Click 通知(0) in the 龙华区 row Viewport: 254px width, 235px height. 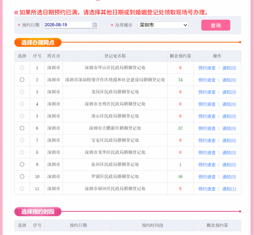point(229,153)
